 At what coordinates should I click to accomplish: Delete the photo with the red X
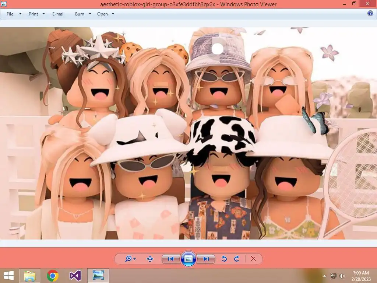coord(253,259)
